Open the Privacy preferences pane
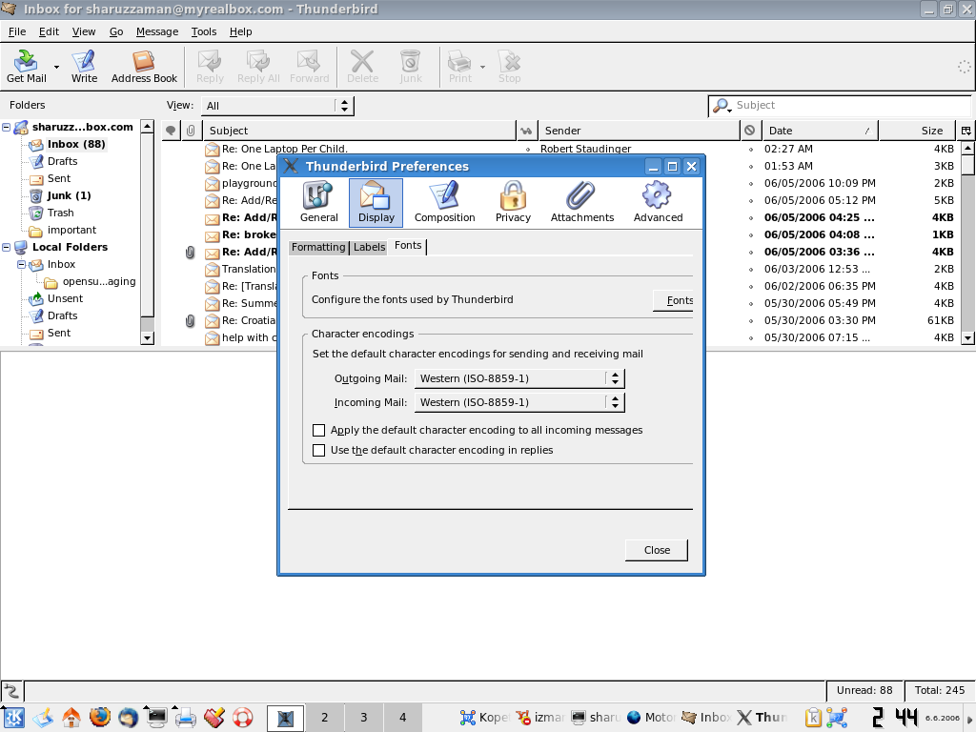This screenshot has height=732, width=976. click(x=513, y=202)
